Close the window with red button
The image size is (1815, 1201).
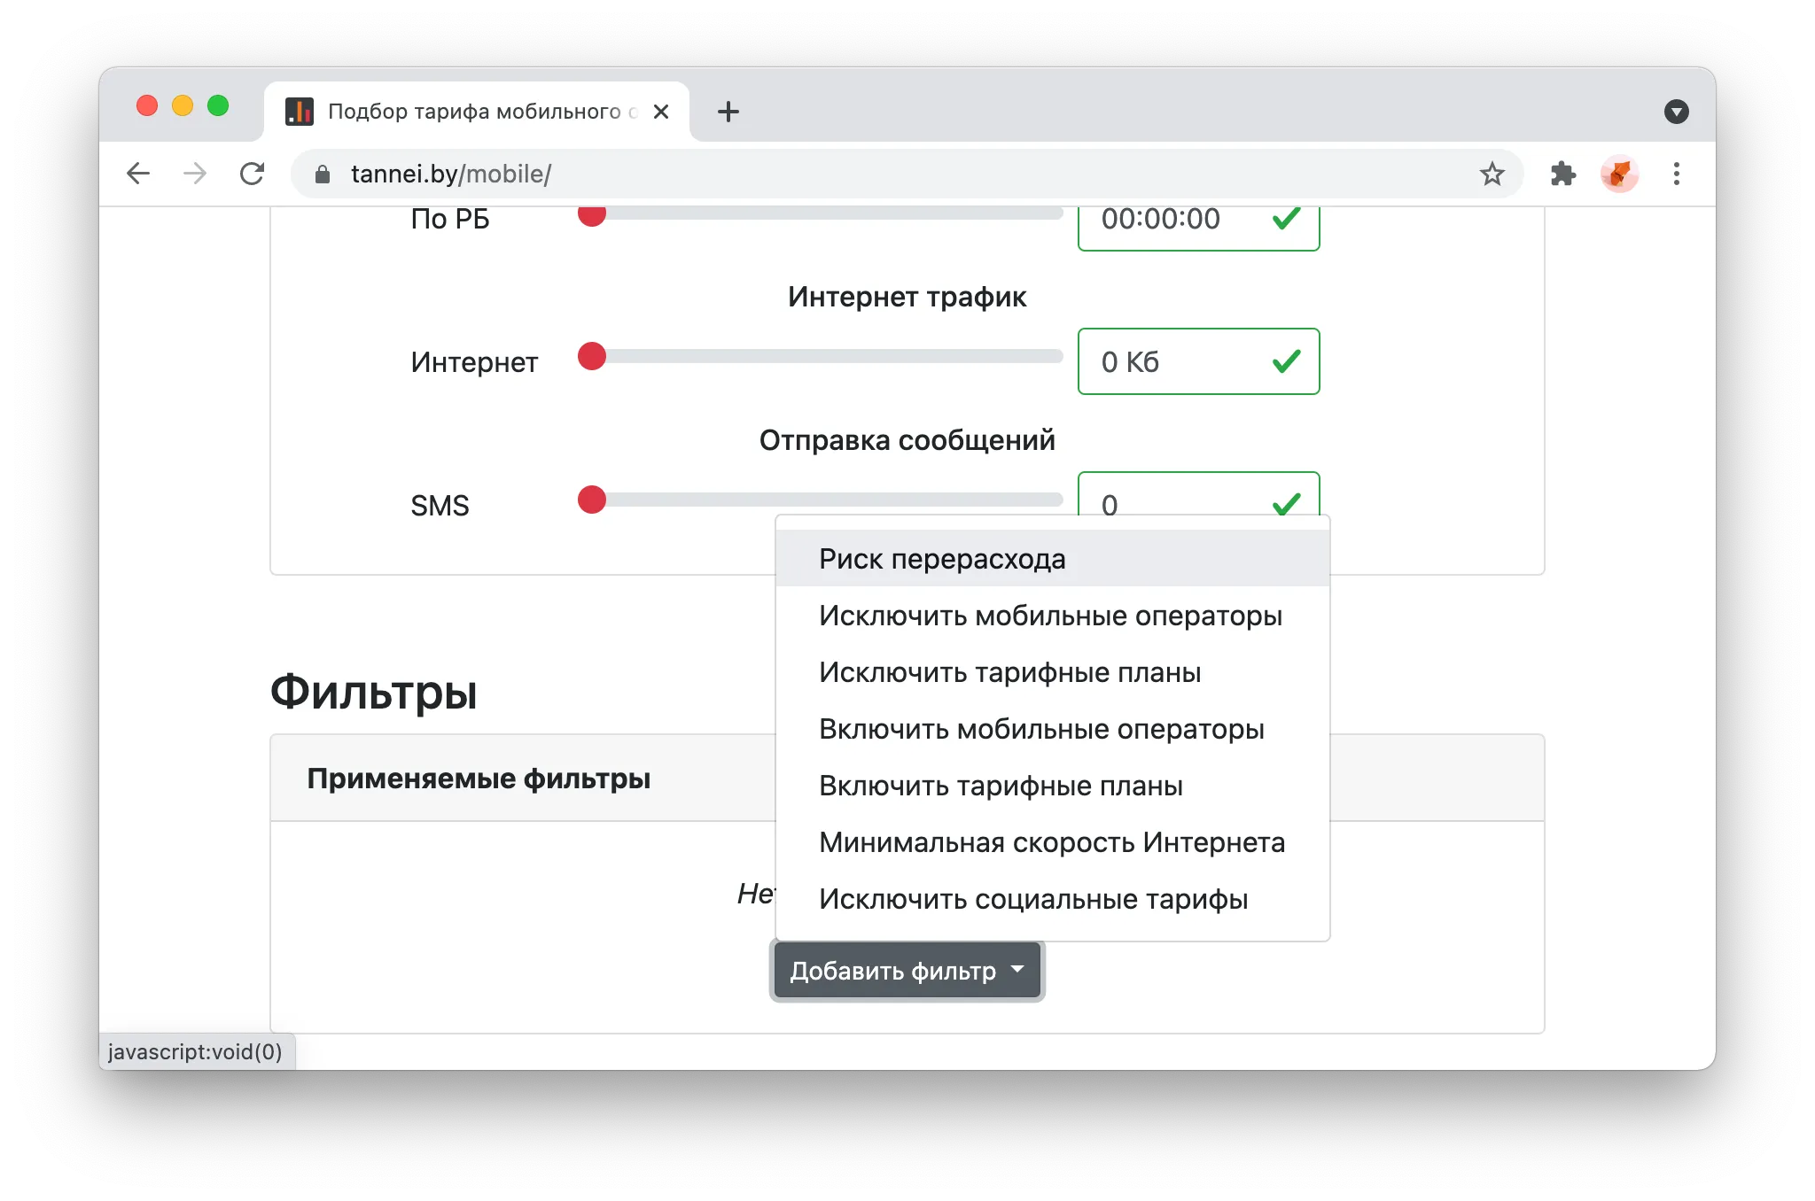point(147,106)
